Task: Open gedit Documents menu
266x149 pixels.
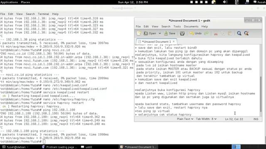Action: (x=191, y=26)
